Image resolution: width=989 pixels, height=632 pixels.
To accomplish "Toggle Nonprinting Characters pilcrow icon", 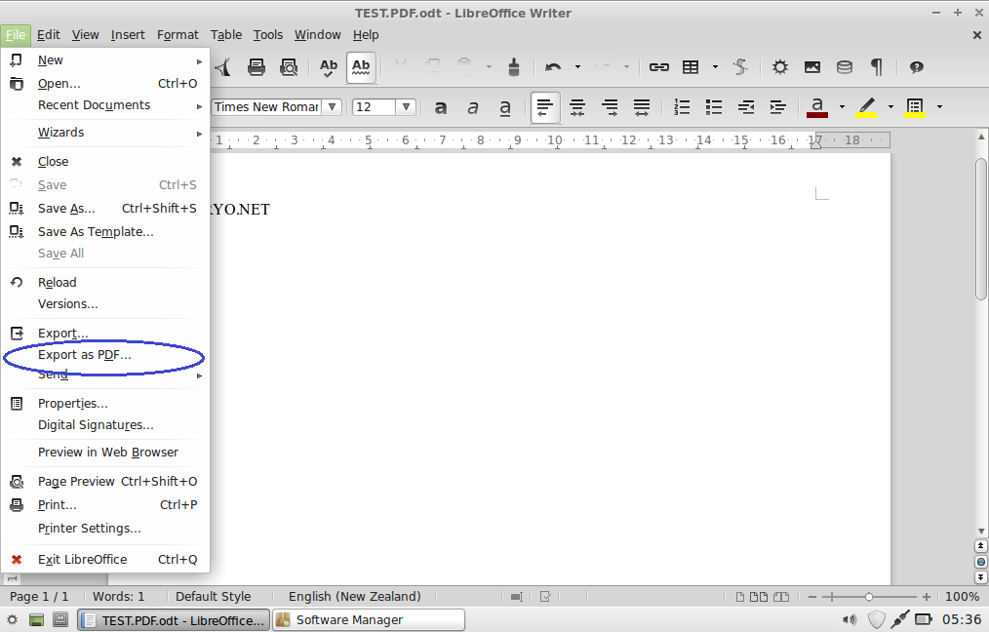I will [877, 67].
